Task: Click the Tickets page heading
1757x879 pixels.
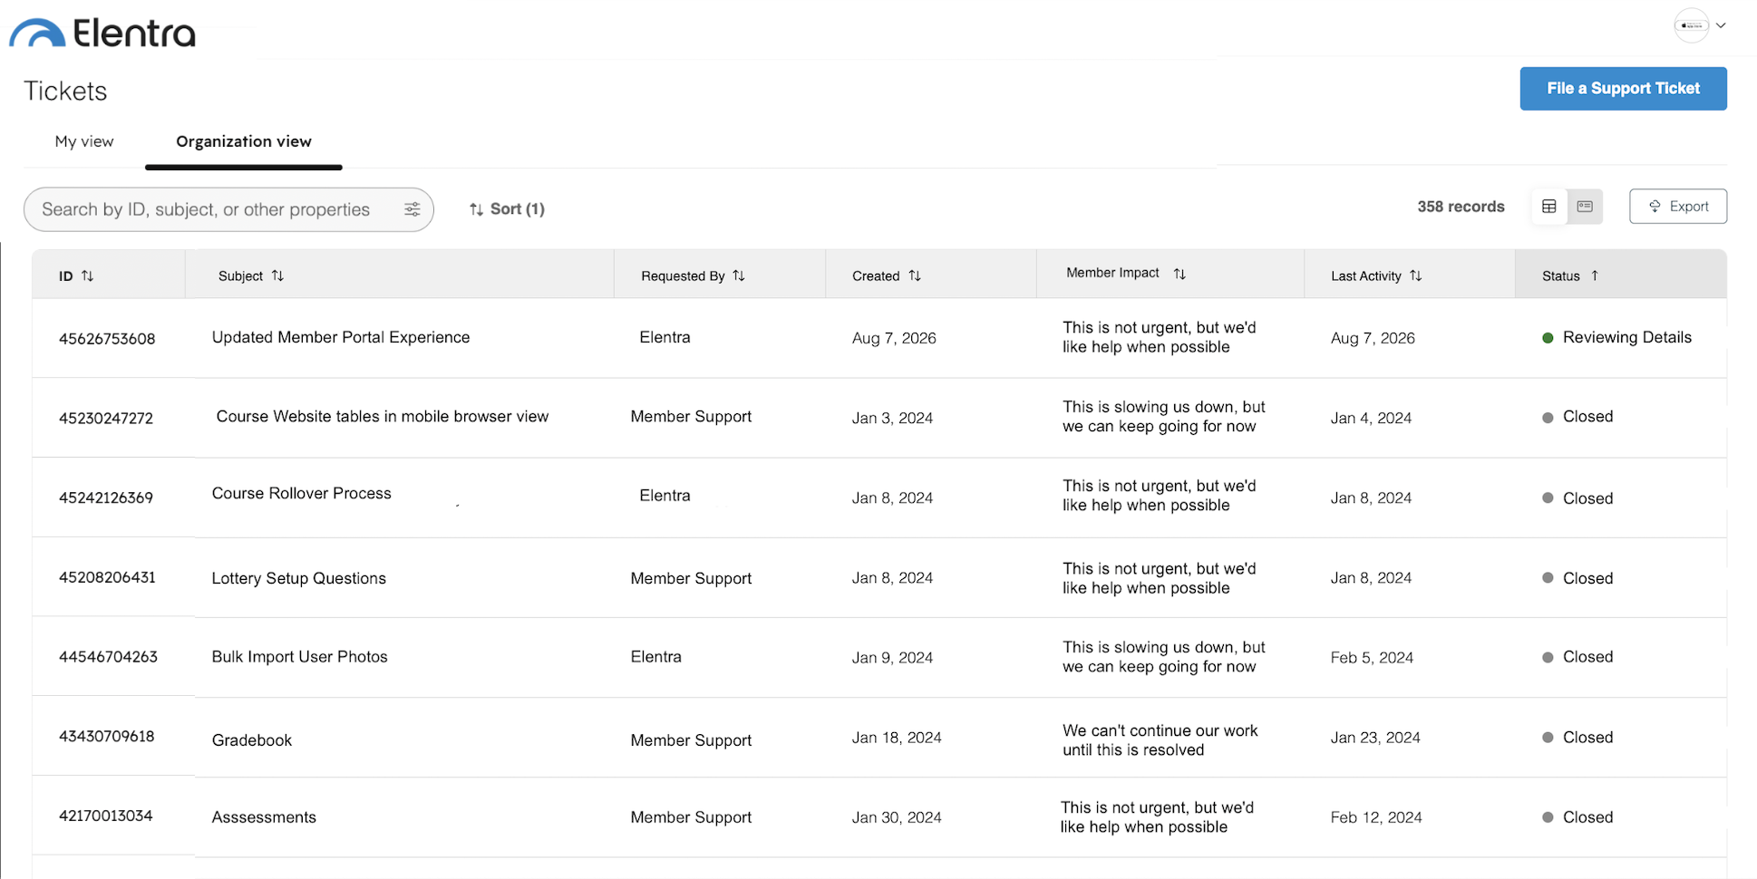Action: pyautogui.click(x=65, y=91)
